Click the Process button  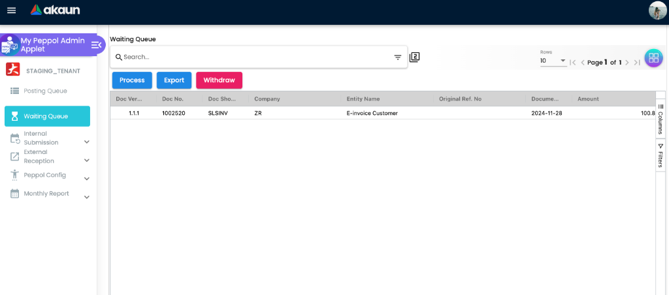click(x=132, y=80)
